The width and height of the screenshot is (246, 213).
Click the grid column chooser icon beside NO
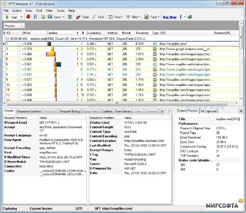pos(4,33)
